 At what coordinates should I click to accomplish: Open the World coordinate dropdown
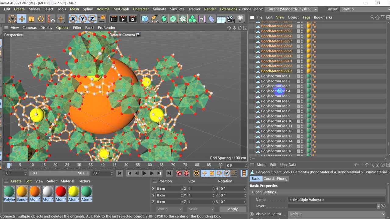pos(169,209)
